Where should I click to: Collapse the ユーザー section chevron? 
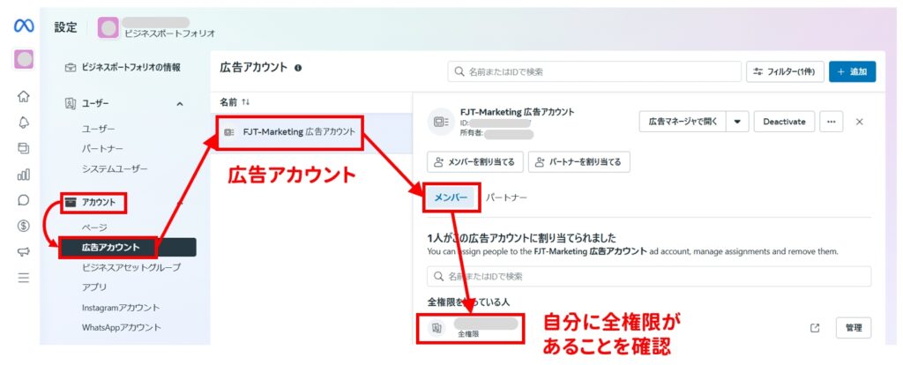[x=180, y=104]
